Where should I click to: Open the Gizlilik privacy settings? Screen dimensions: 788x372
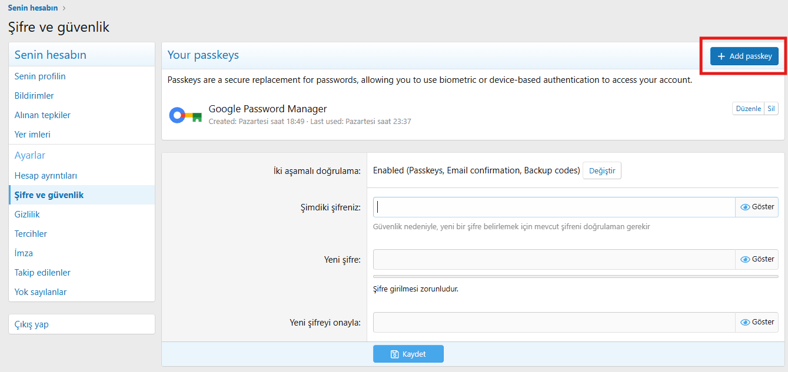27,215
